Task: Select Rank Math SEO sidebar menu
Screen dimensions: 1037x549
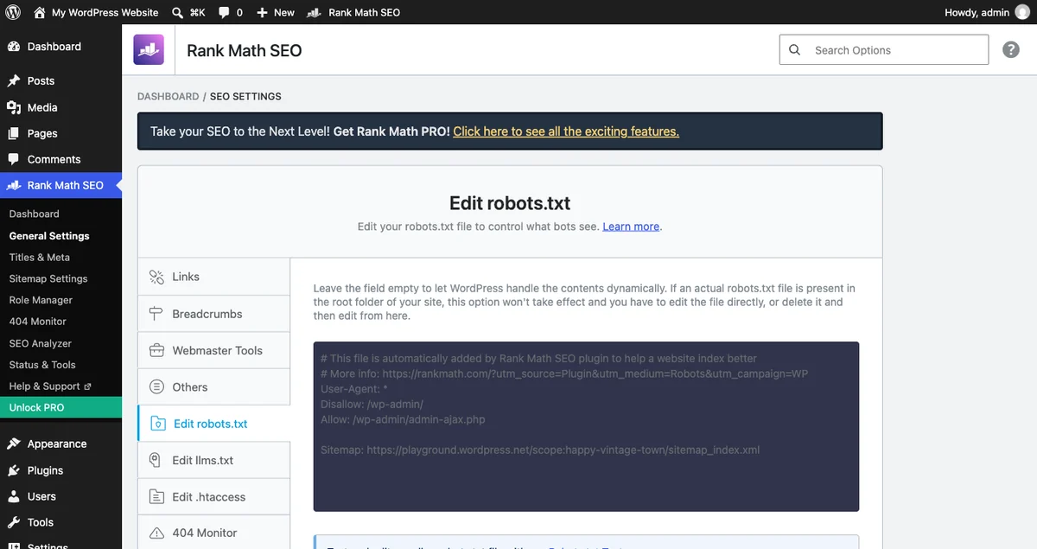Action: click(60, 185)
